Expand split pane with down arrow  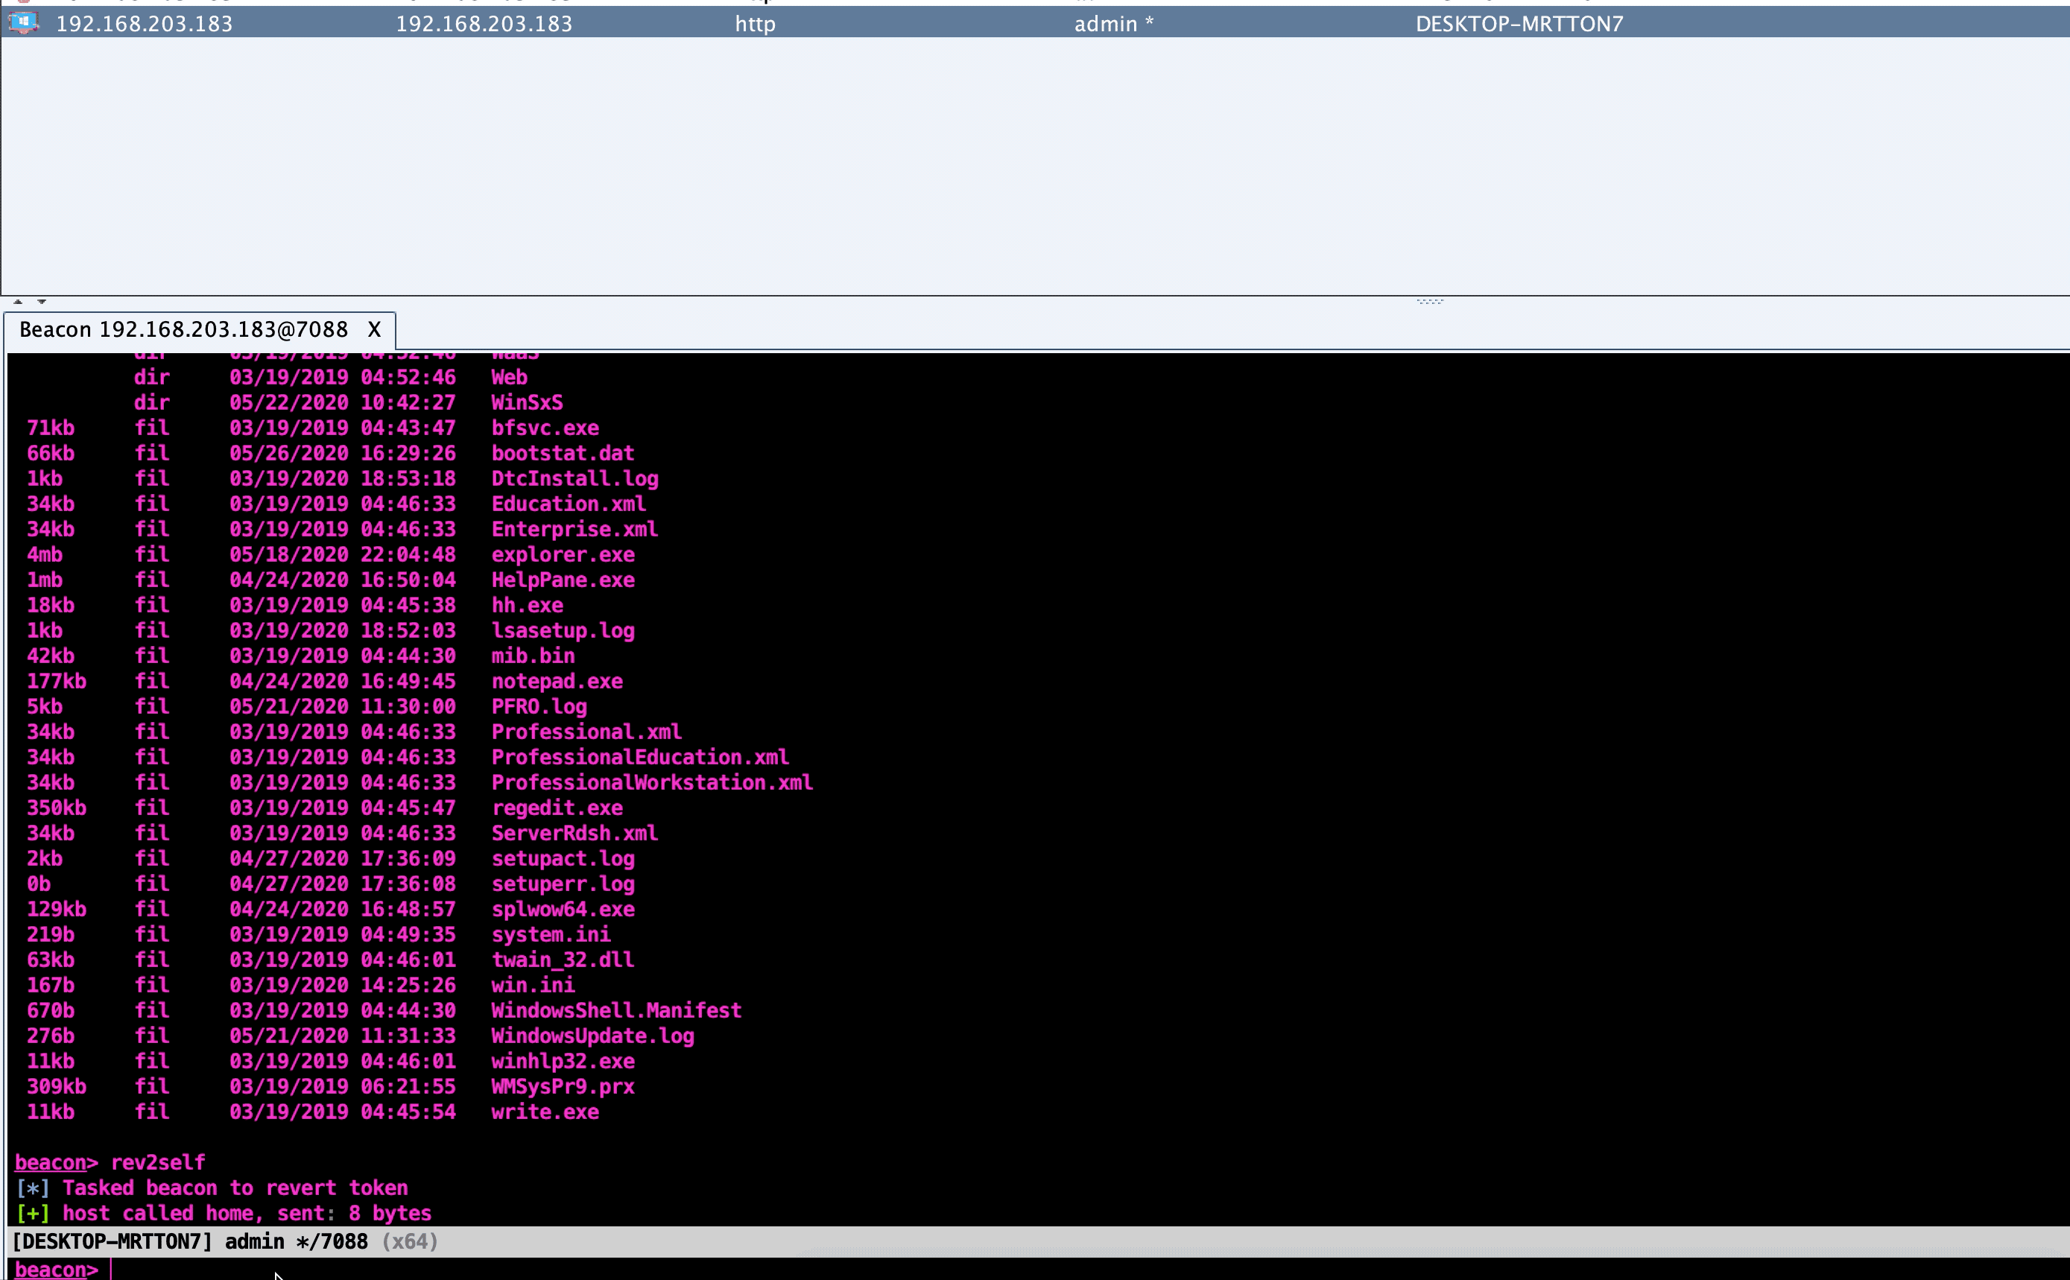[x=42, y=302]
